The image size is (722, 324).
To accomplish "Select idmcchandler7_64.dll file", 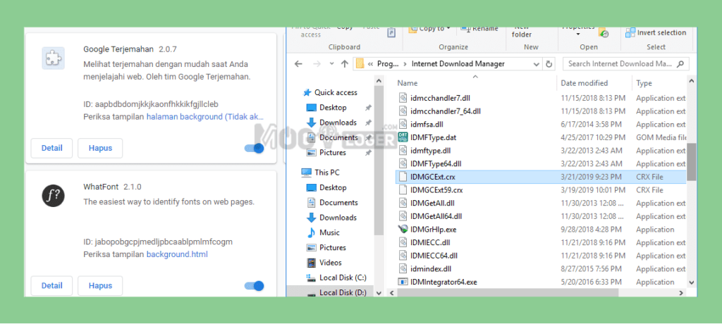I will point(541,111).
